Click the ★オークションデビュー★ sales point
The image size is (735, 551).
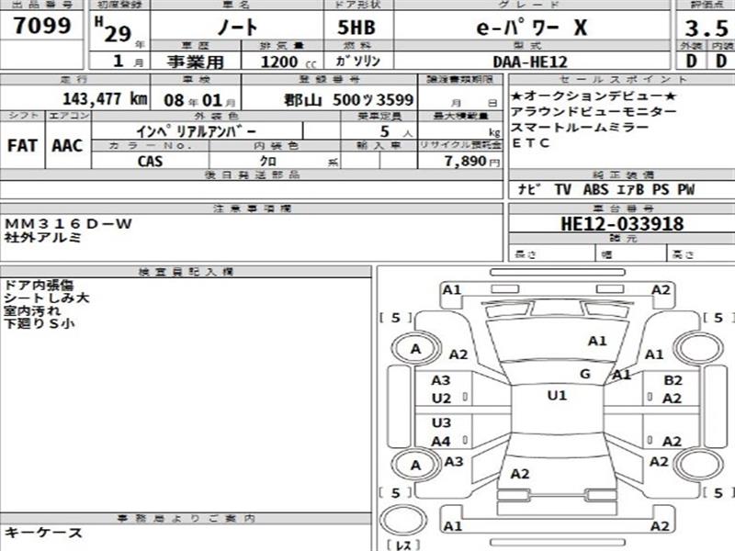pos(594,96)
